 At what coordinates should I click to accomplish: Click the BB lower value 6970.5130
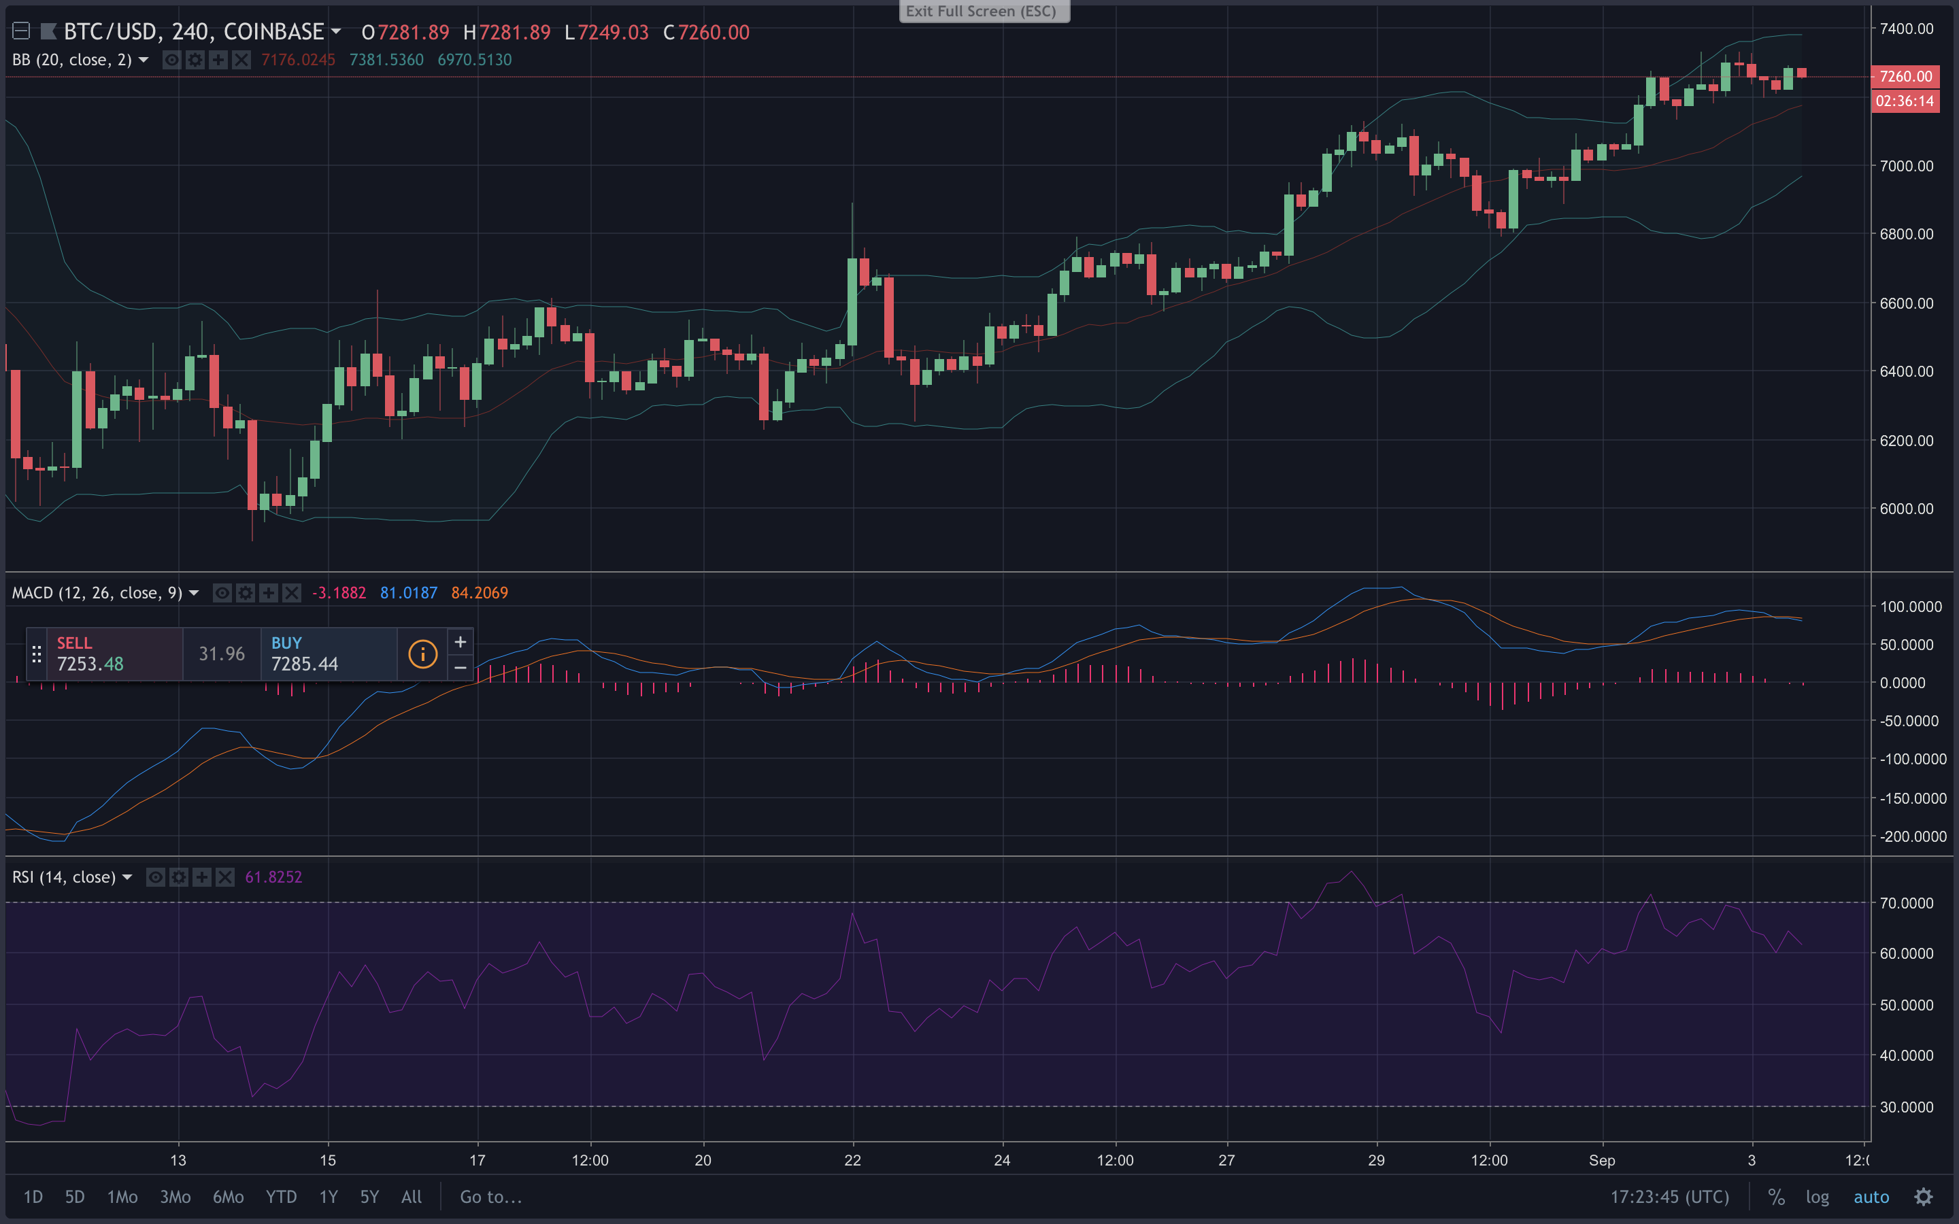474,60
